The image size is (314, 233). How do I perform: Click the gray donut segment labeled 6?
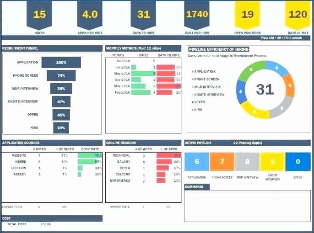click(281, 108)
